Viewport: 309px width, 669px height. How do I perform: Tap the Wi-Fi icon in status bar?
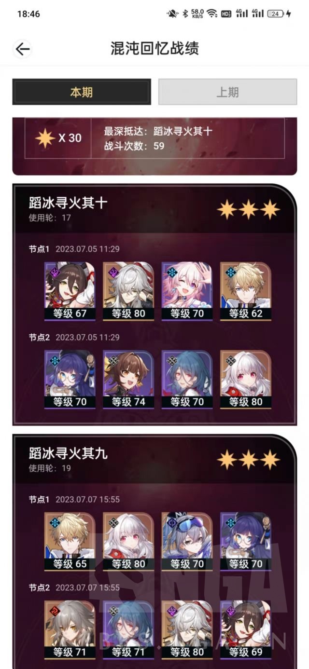pyautogui.click(x=211, y=14)
